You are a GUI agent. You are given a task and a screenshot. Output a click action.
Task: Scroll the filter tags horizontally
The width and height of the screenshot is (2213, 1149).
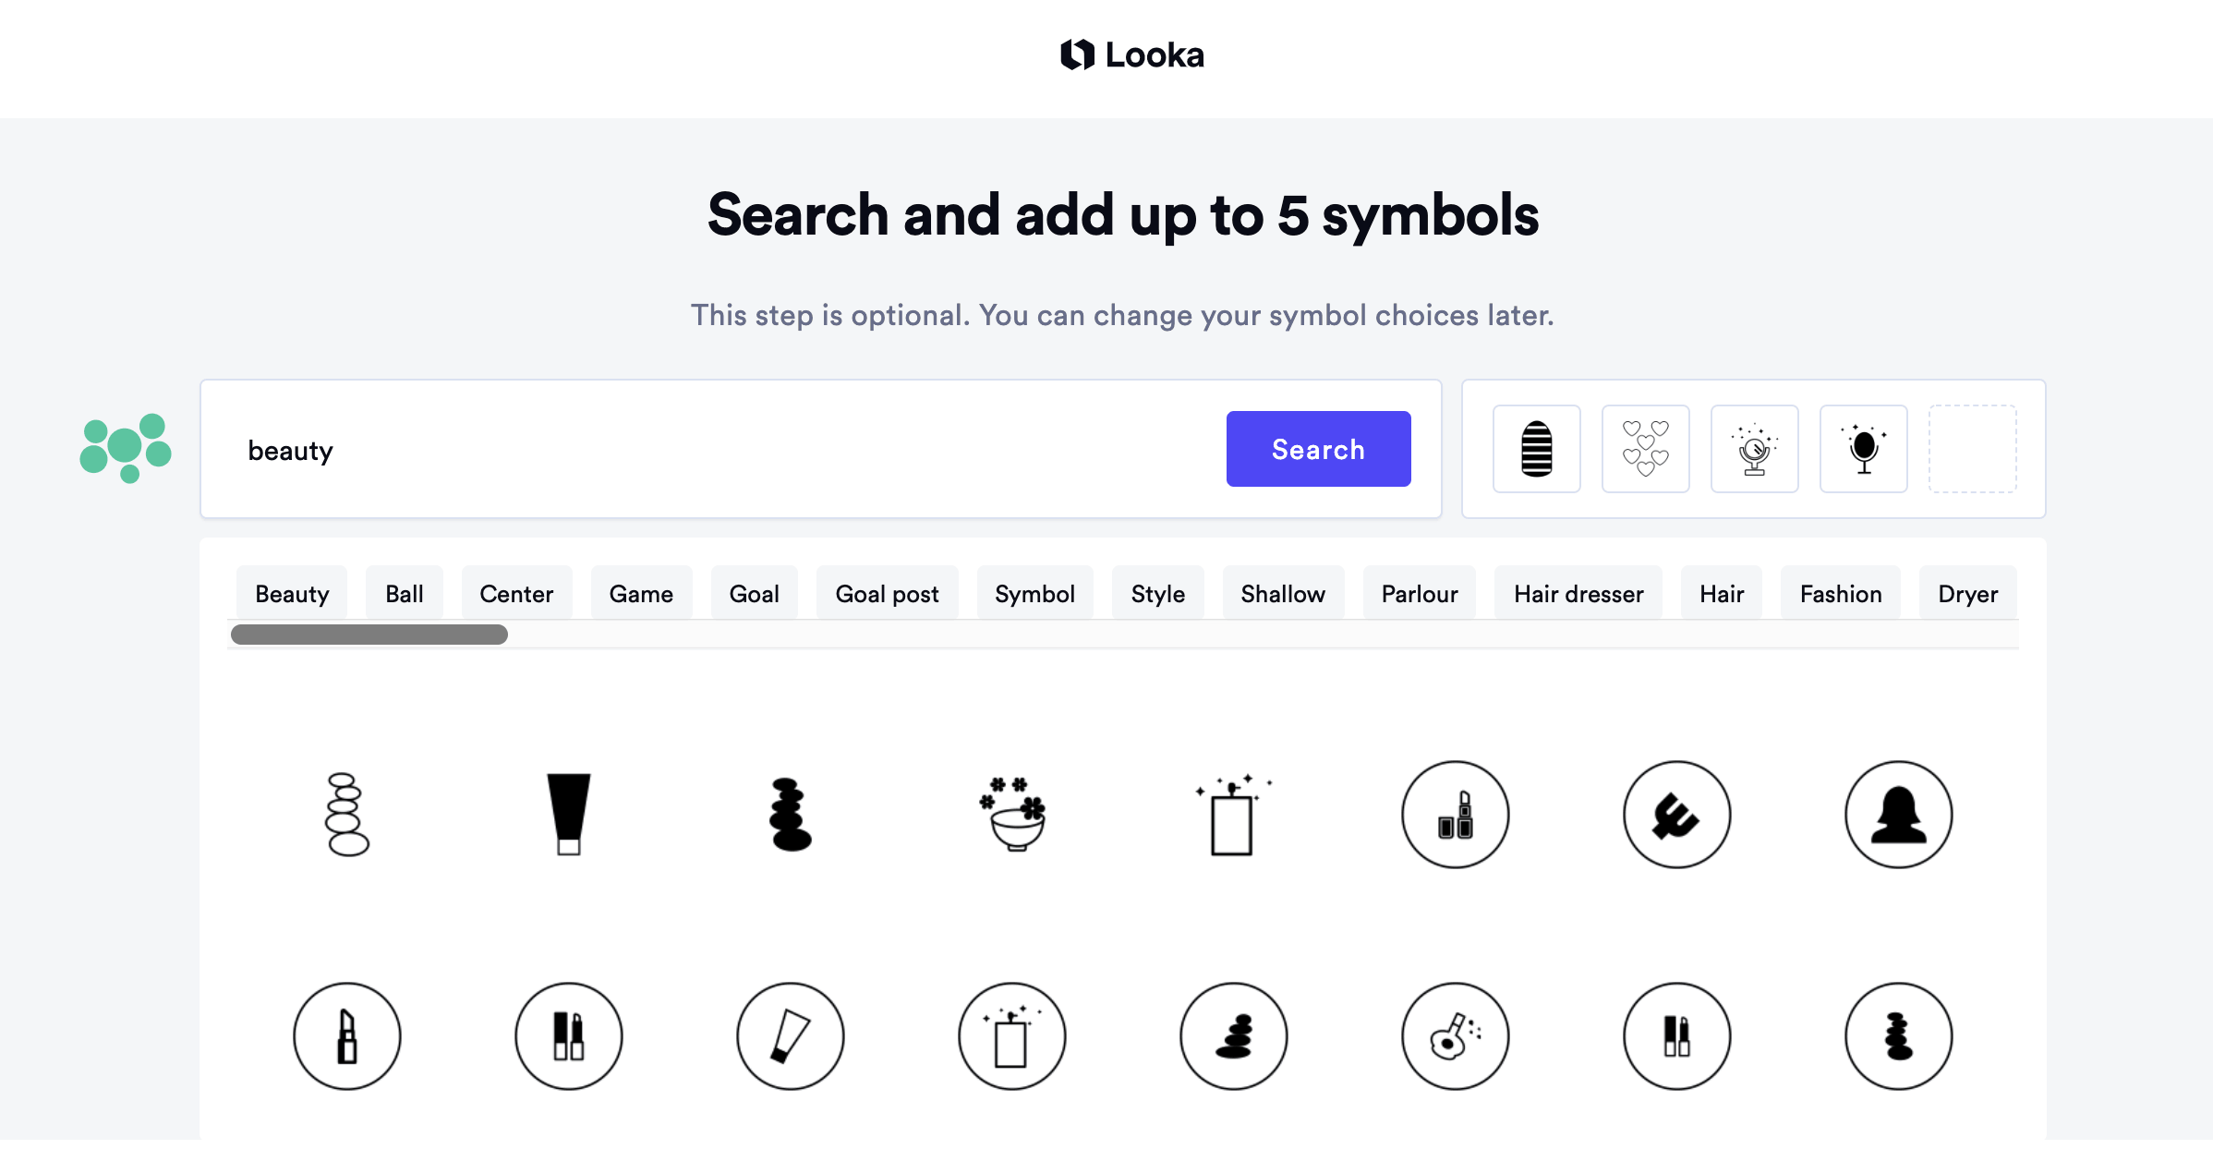point(370,635)
